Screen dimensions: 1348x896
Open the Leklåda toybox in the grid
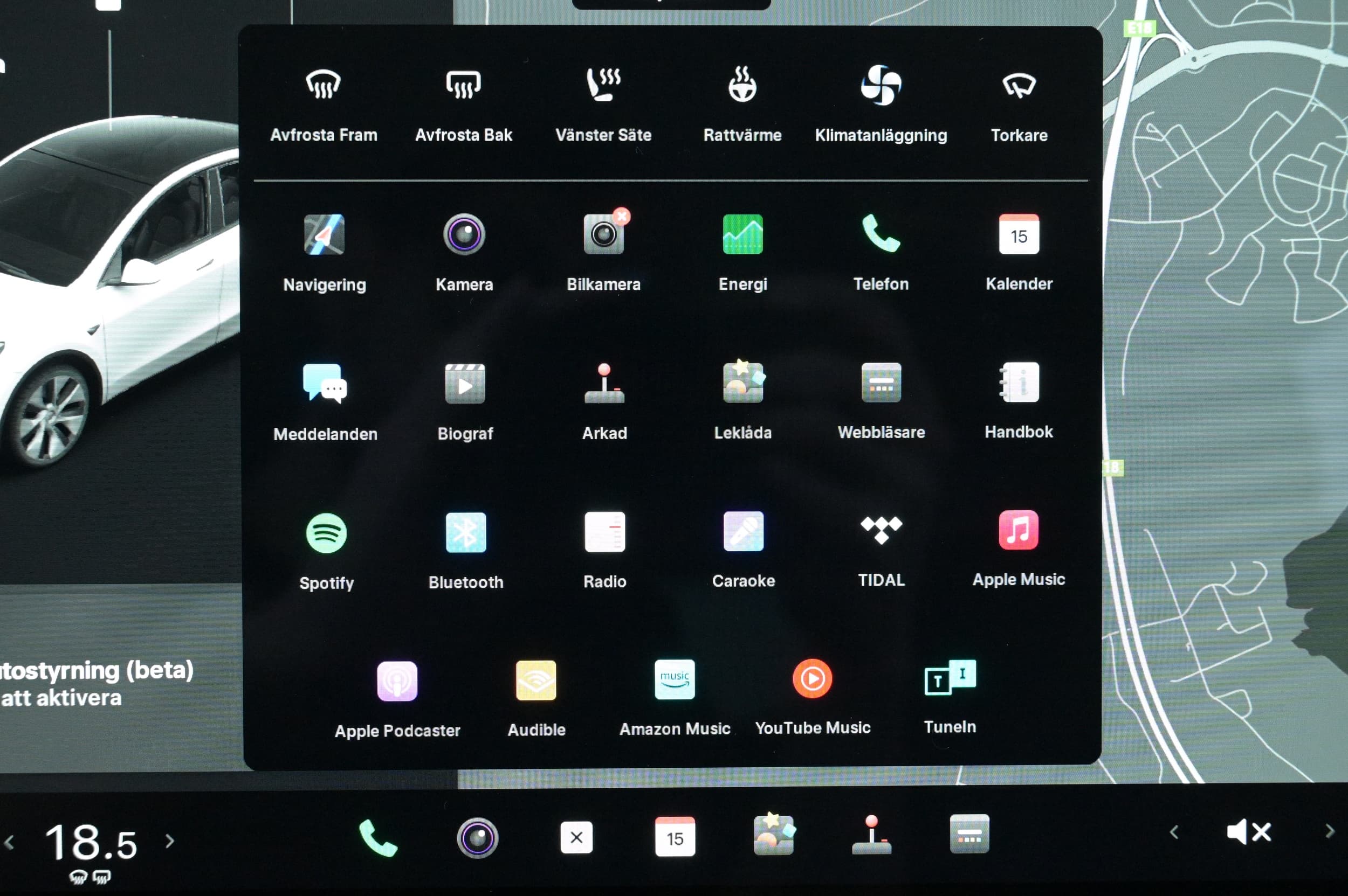743,400
